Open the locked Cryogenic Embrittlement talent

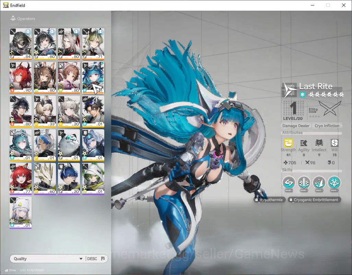click(x=314, y=200)
